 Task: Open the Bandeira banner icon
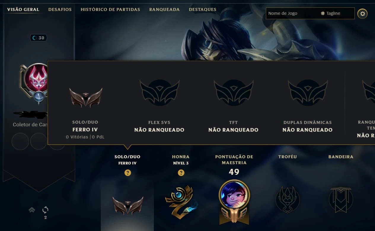coord(341,200)
